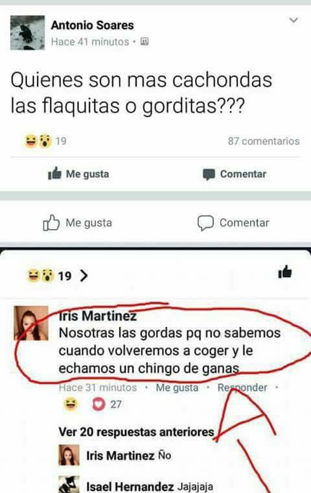
Task: Open the post options chevron menu
Action: point(294,21)
